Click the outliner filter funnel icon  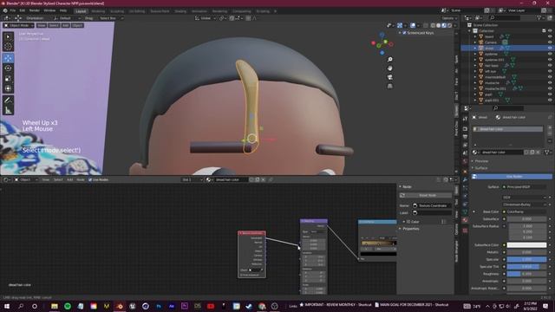[539, 17]
